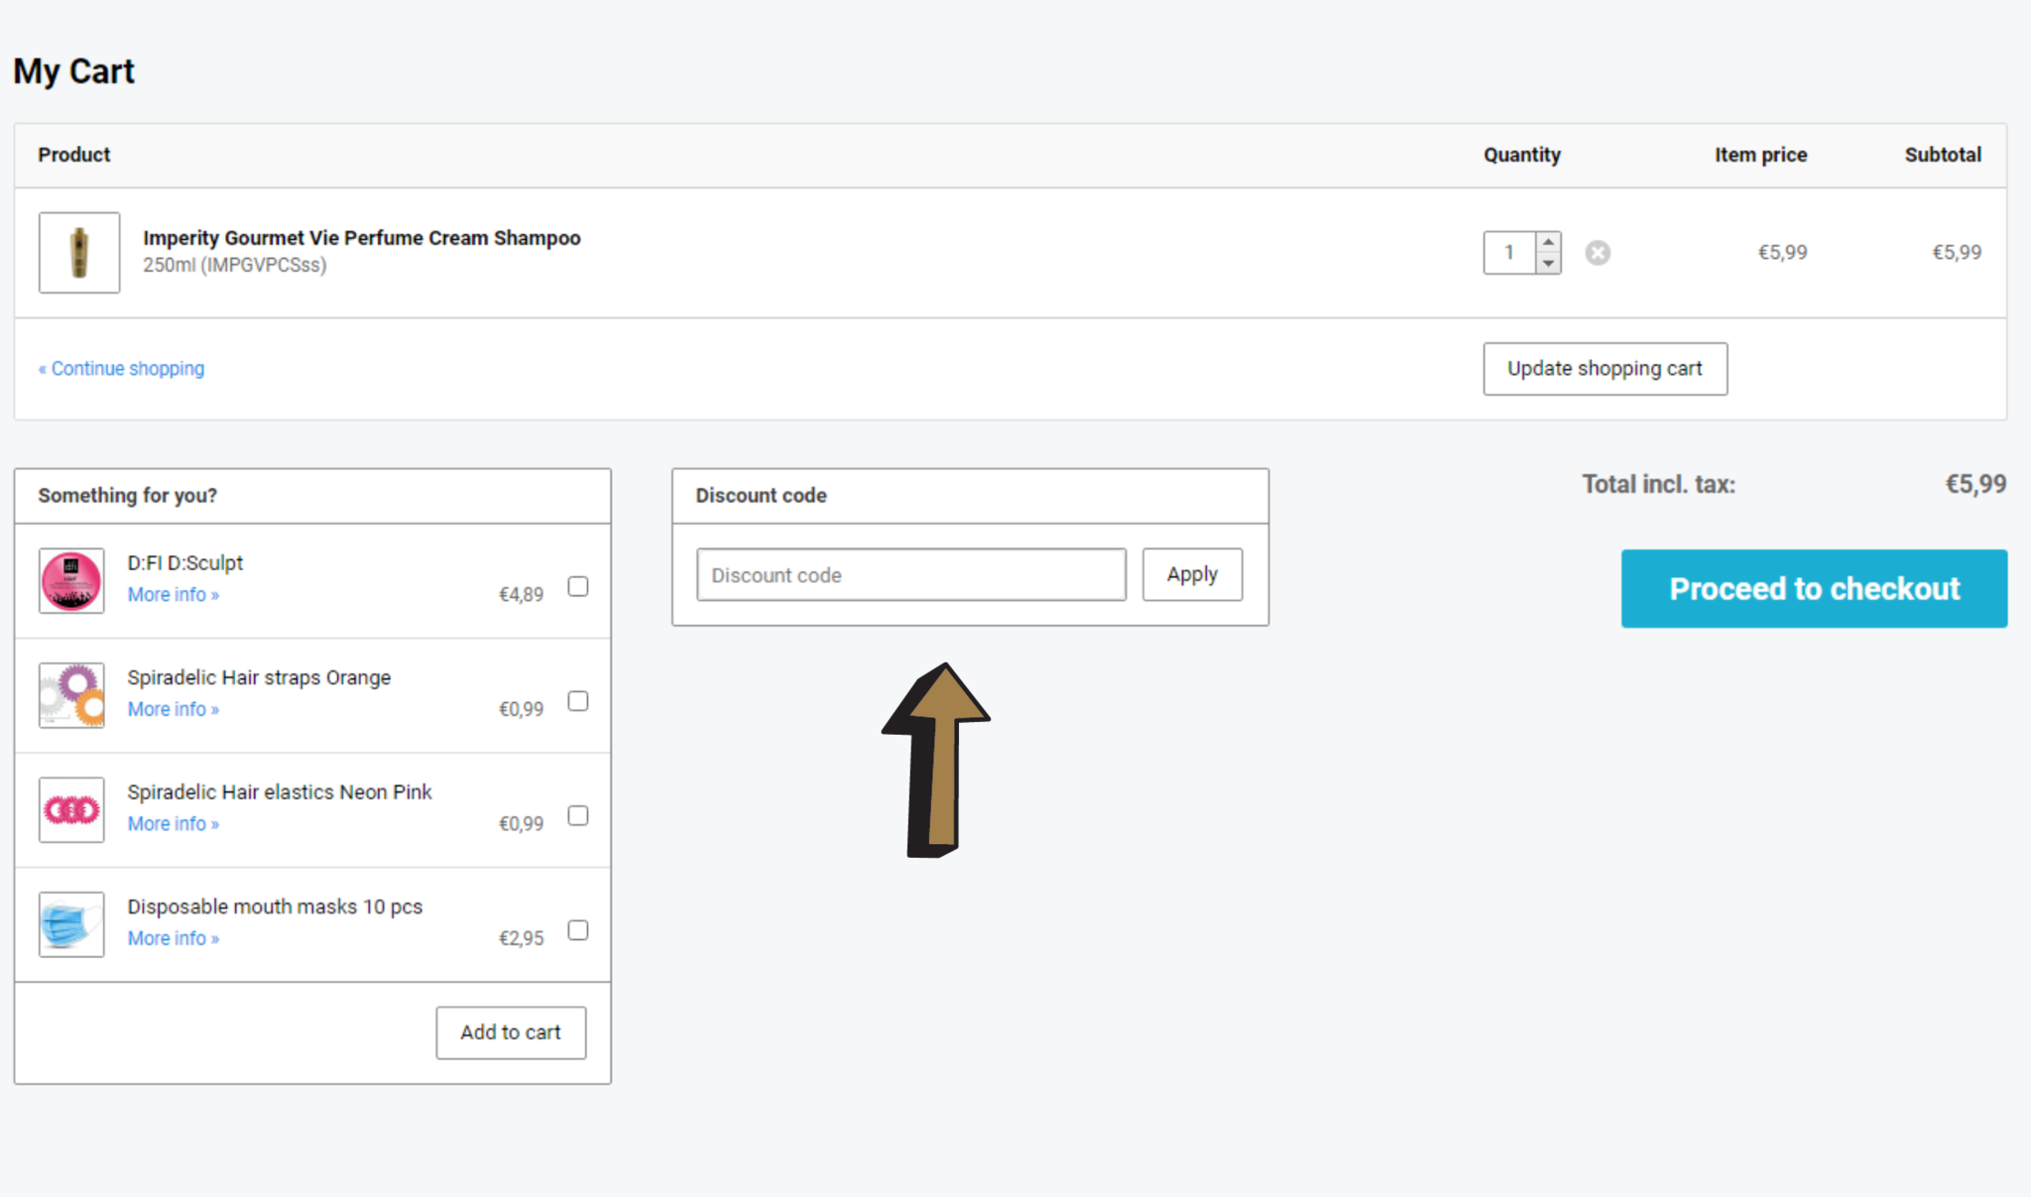Image resolution: width=2031 pixels, height=1197 pixels.
Task: Go back via Continue shopping link
Action: [x=121, y=368]
